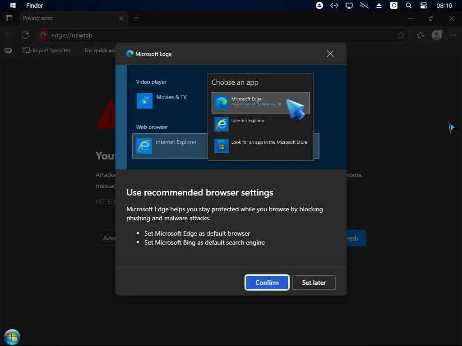
Task: Click the muted sound icon in menu bar
Action: [364, 5]
